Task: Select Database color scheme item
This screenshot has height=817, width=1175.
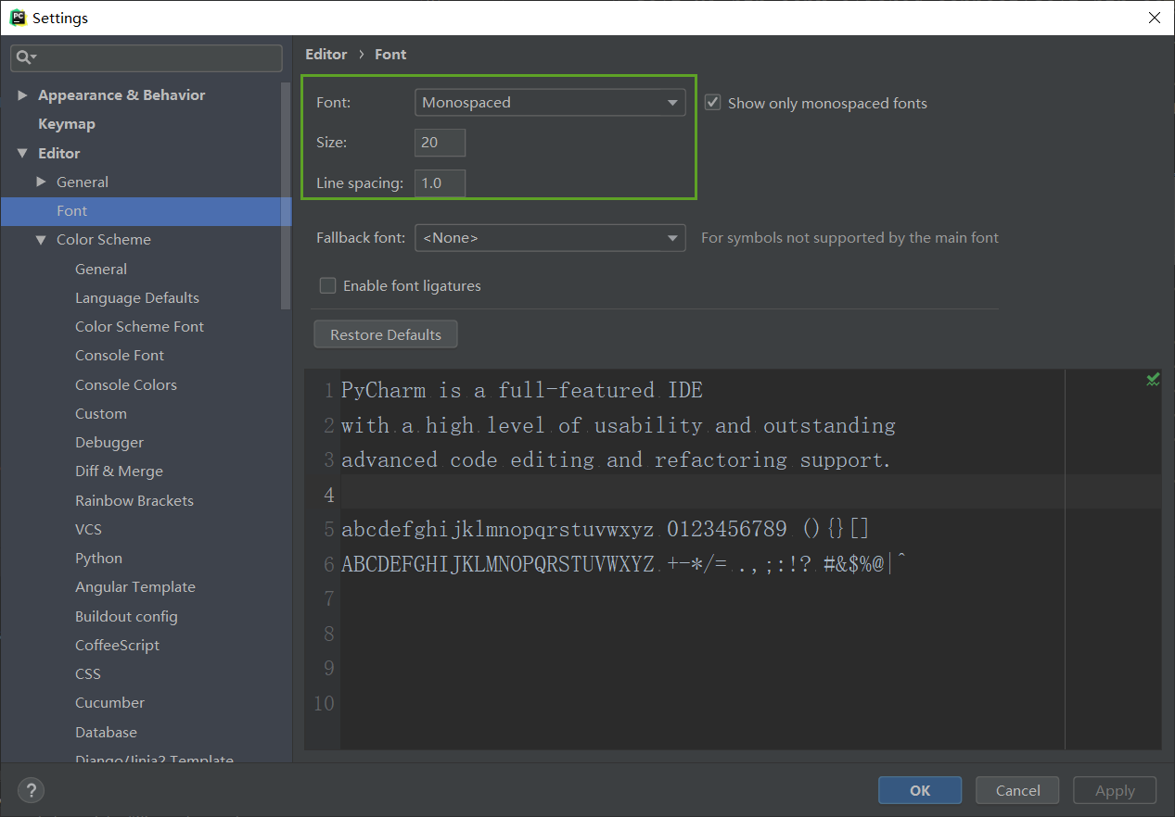Action: pos(106,732)
